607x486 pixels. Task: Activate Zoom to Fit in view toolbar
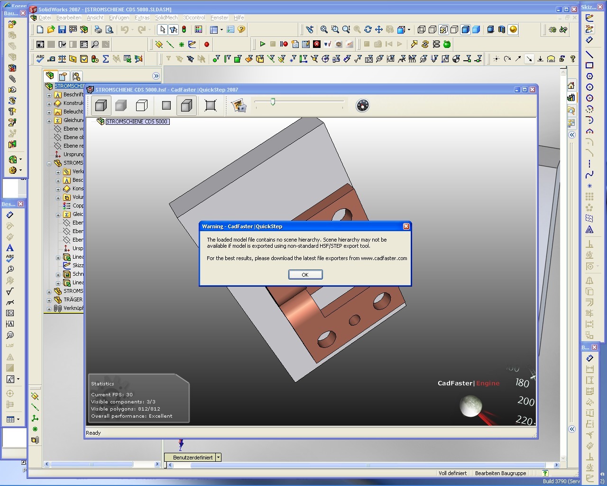(x=324, y=29)
